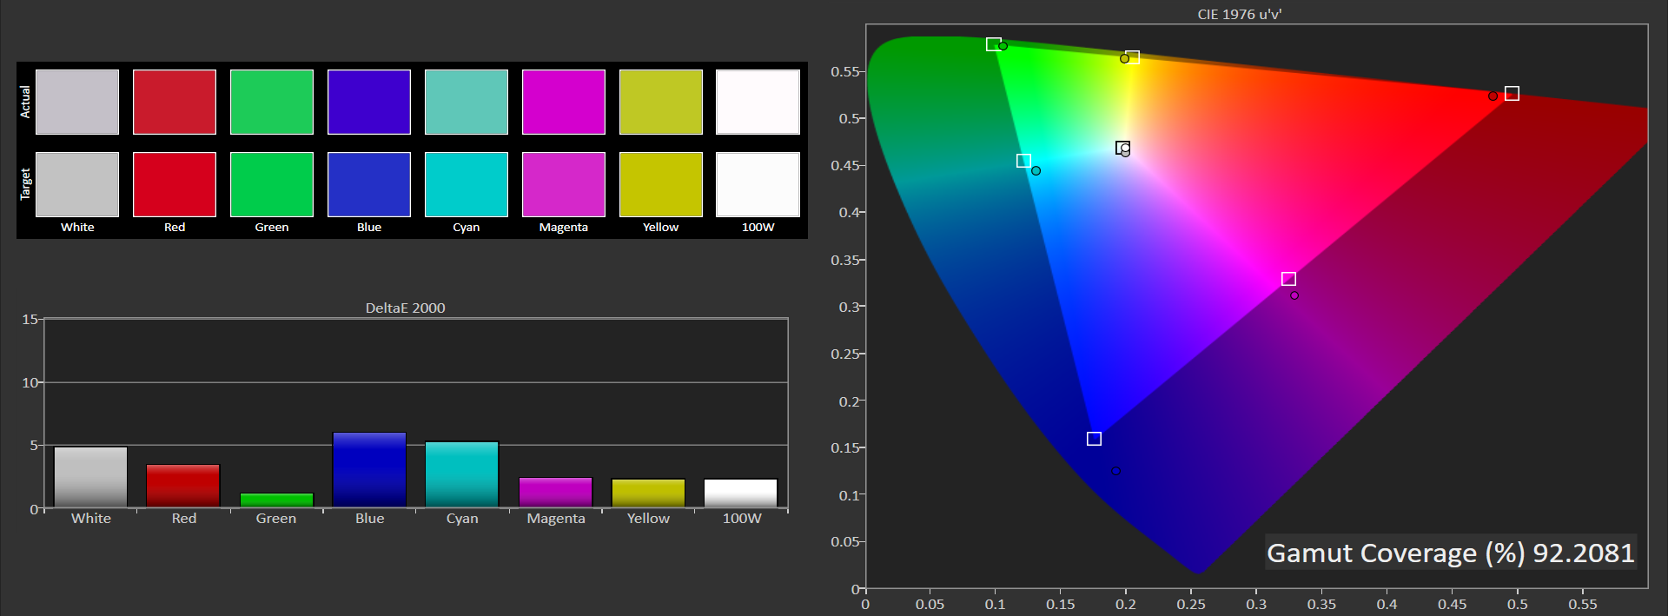Select the Target White swatch
Image resolution: width=1668 pixels, height=616 pixels.
point(77,184)
